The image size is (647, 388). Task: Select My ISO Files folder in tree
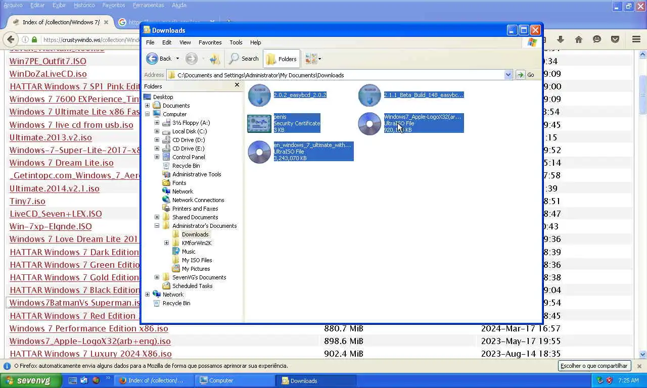pos(197,260)
